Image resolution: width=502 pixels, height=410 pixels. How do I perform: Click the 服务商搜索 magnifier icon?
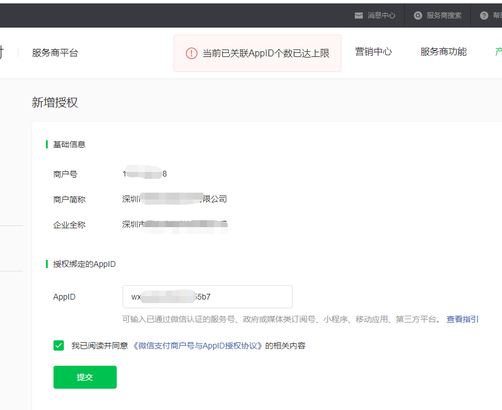pos(418,16)
